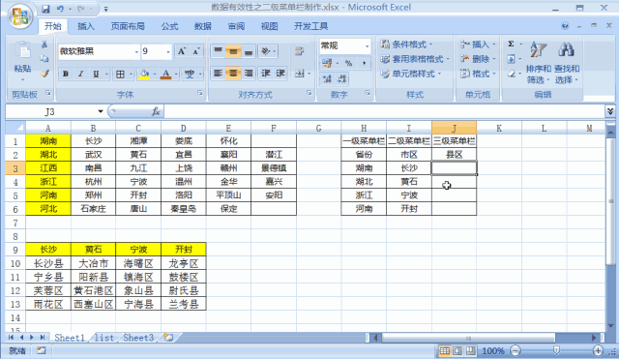The image size is (619, 359).
Task: Increase font size with the large A icon
Action: (x=181, y=51)
